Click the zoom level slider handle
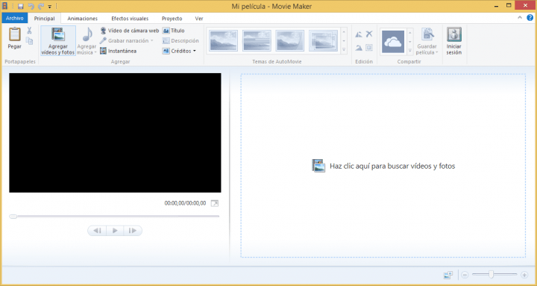537x286 pixels. click(491, 274)
